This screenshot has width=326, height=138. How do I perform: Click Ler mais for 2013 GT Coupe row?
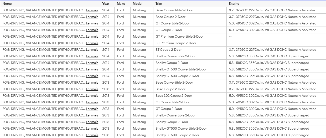(92, 109)
